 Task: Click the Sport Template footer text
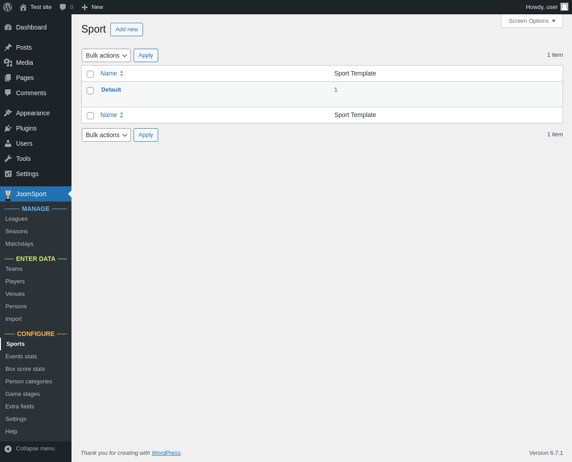[x=355, y=115]
